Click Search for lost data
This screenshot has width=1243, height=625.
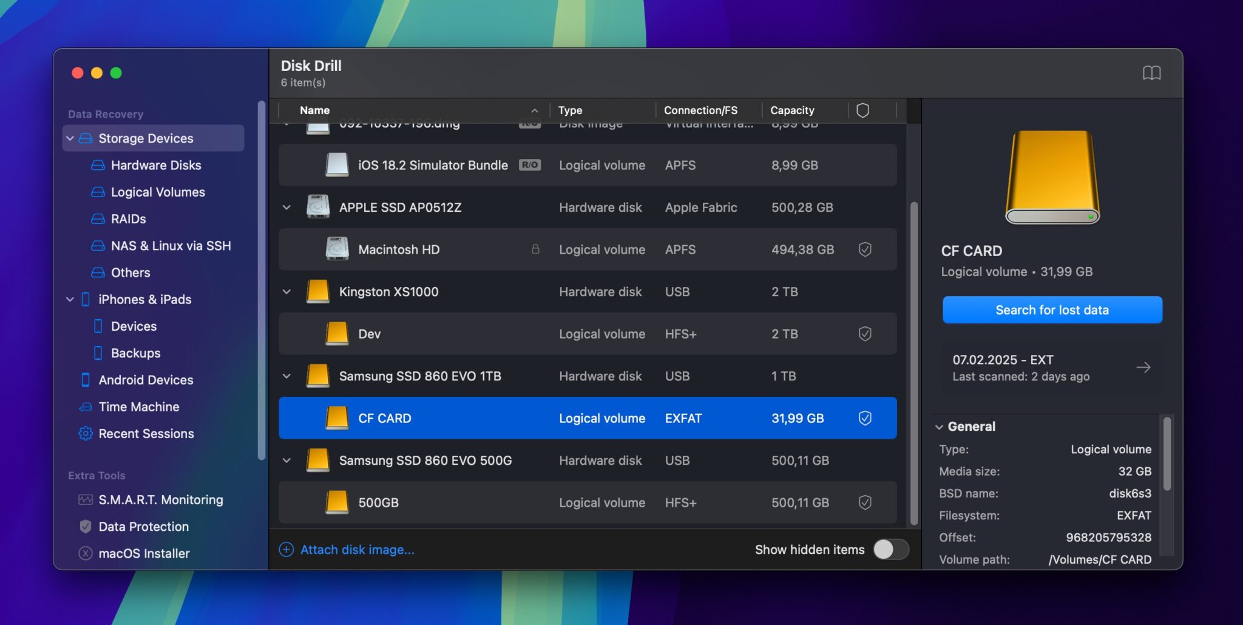(1051, 309)
